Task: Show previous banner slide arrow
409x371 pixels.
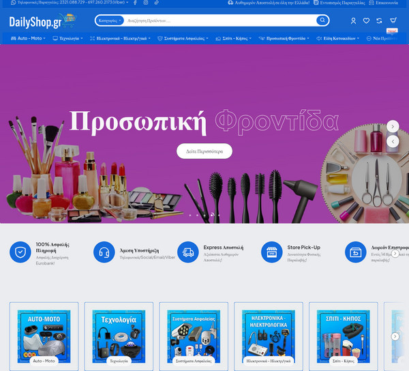Action: click(x=393, y=142)
